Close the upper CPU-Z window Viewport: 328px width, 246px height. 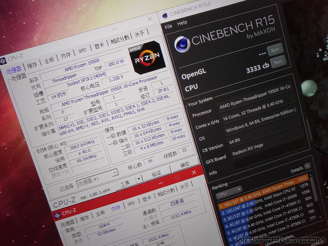(x=150, y=19)
